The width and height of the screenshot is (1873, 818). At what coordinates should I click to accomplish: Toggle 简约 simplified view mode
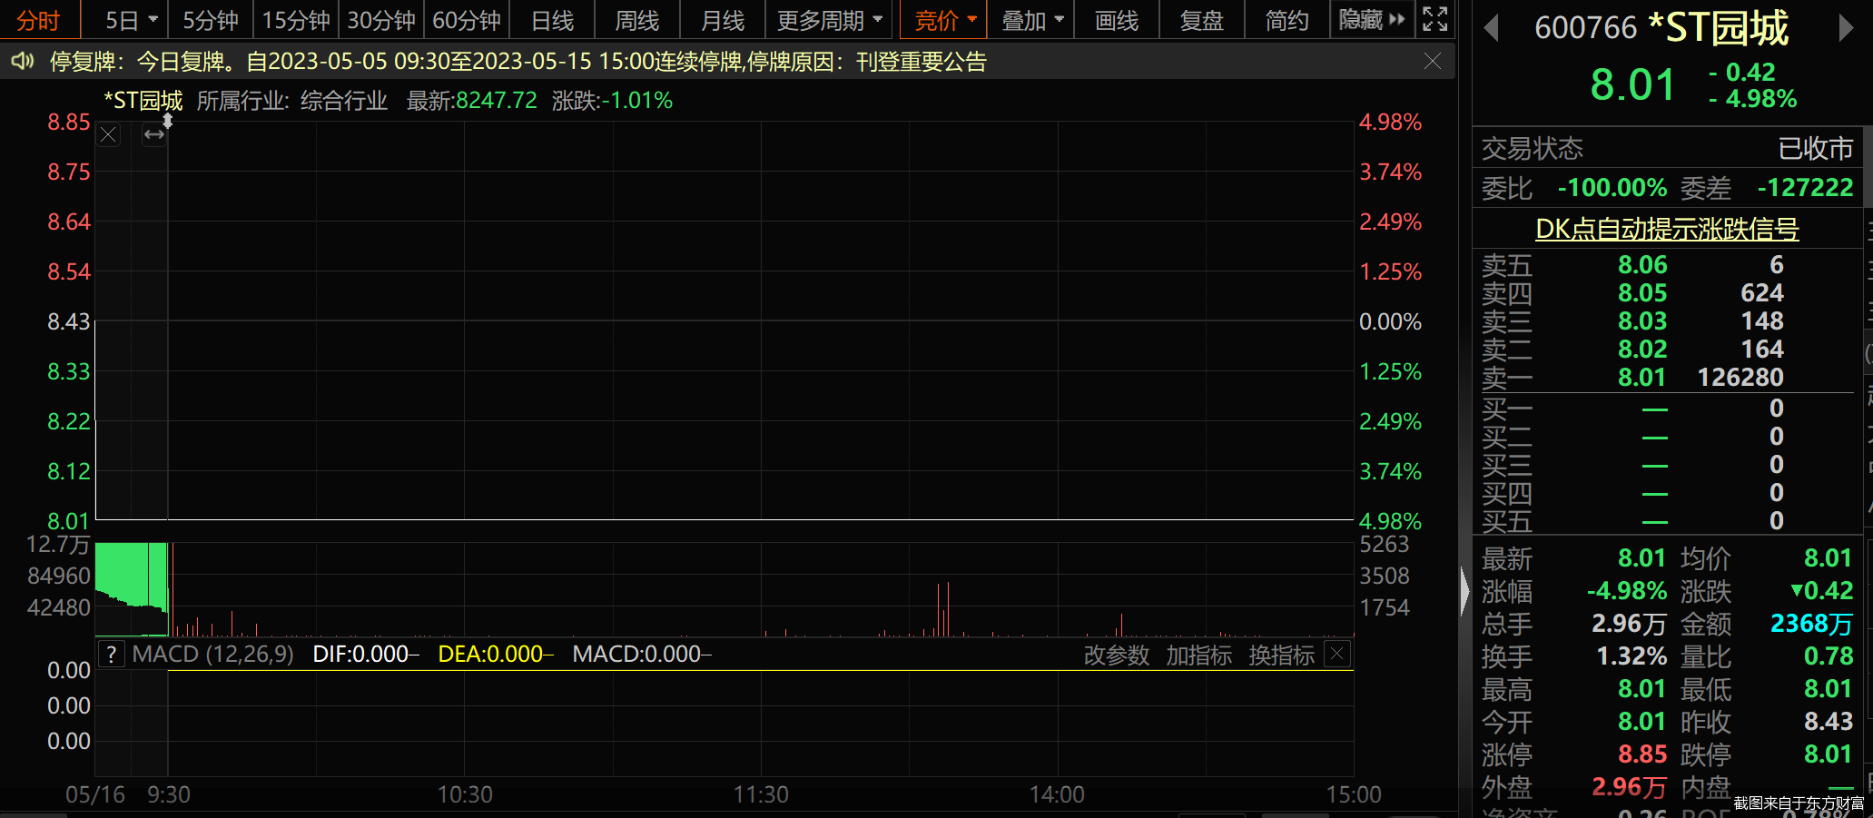point(1286,20)
